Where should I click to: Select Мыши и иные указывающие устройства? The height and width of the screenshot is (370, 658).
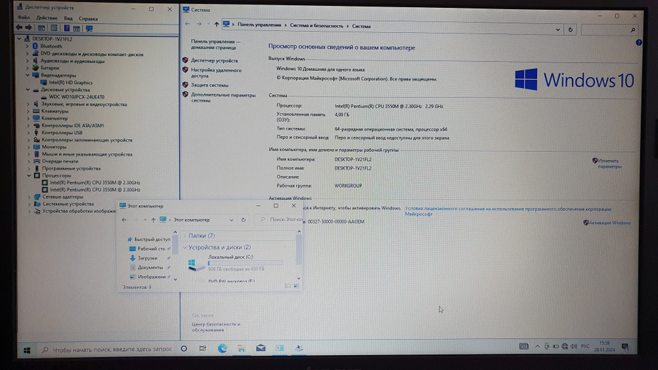point(87,154)
